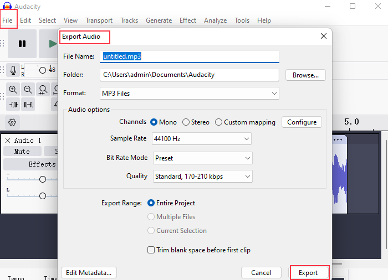Select Current Selection export range
Screen dimensions: 388x280
pos(177,231)
